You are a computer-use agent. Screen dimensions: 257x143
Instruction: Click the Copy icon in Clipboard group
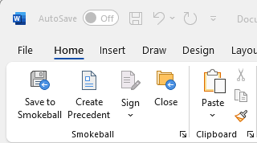coord(241,96)
